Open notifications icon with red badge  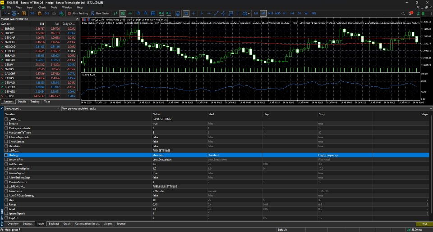click(411, 13)
